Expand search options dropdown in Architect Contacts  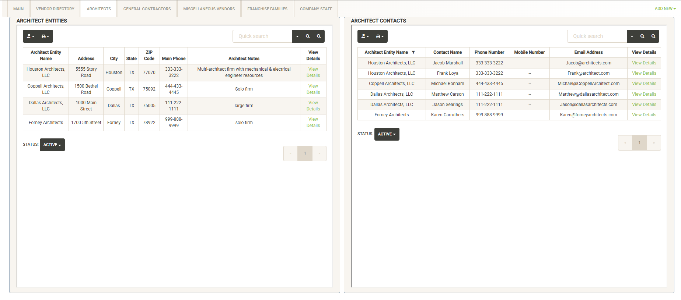pyautogui.click(x=632, y=36)
